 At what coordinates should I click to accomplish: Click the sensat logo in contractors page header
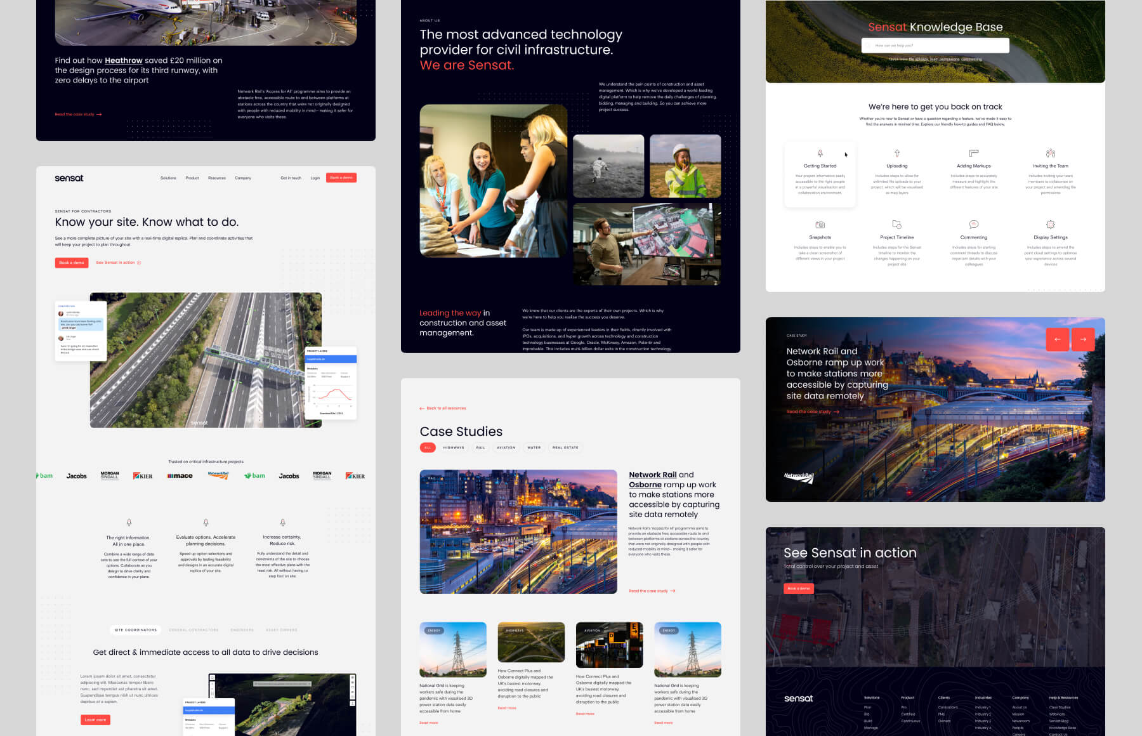coord(69,178)
